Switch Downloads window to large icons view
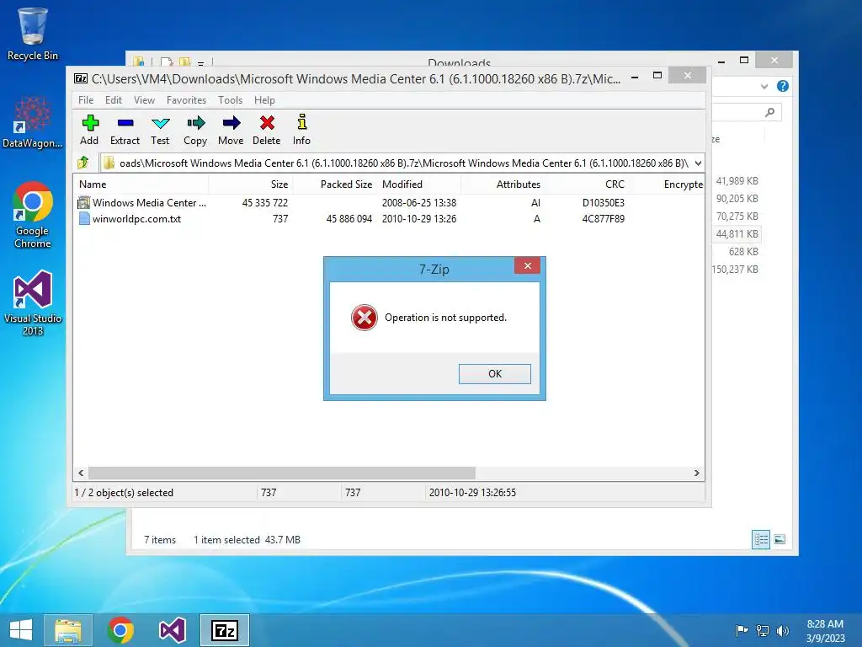This screenshot has height=647, width=862. (x=780, y=539)
